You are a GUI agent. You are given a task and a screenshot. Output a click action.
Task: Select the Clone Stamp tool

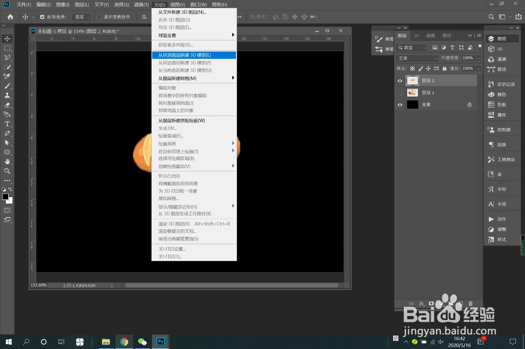tap(7, 95)
